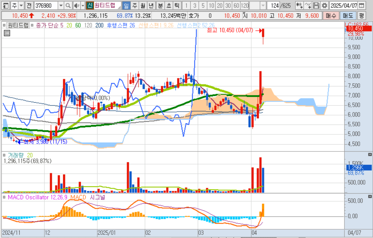This screenshot has height=238, width=373.
Task: Click the 매수 buy button
Action: (331, 16)
